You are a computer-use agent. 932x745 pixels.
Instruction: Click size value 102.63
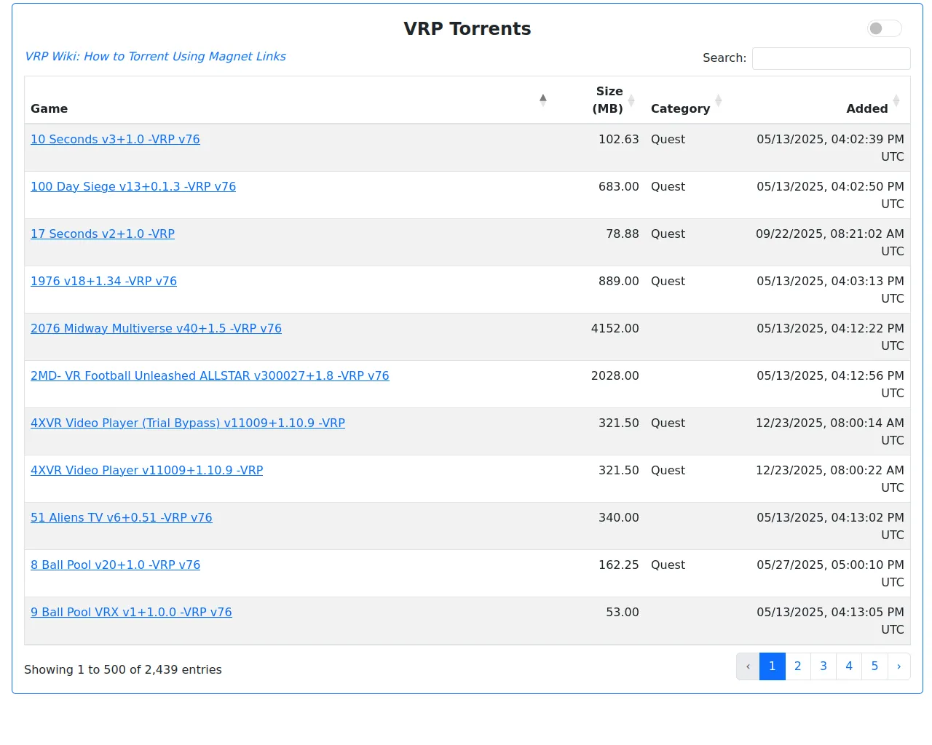tap(619, 139)
